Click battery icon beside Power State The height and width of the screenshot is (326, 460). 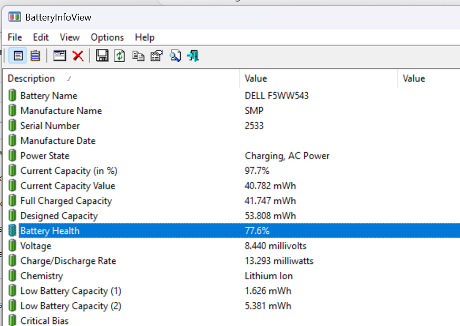coord(12,155)
